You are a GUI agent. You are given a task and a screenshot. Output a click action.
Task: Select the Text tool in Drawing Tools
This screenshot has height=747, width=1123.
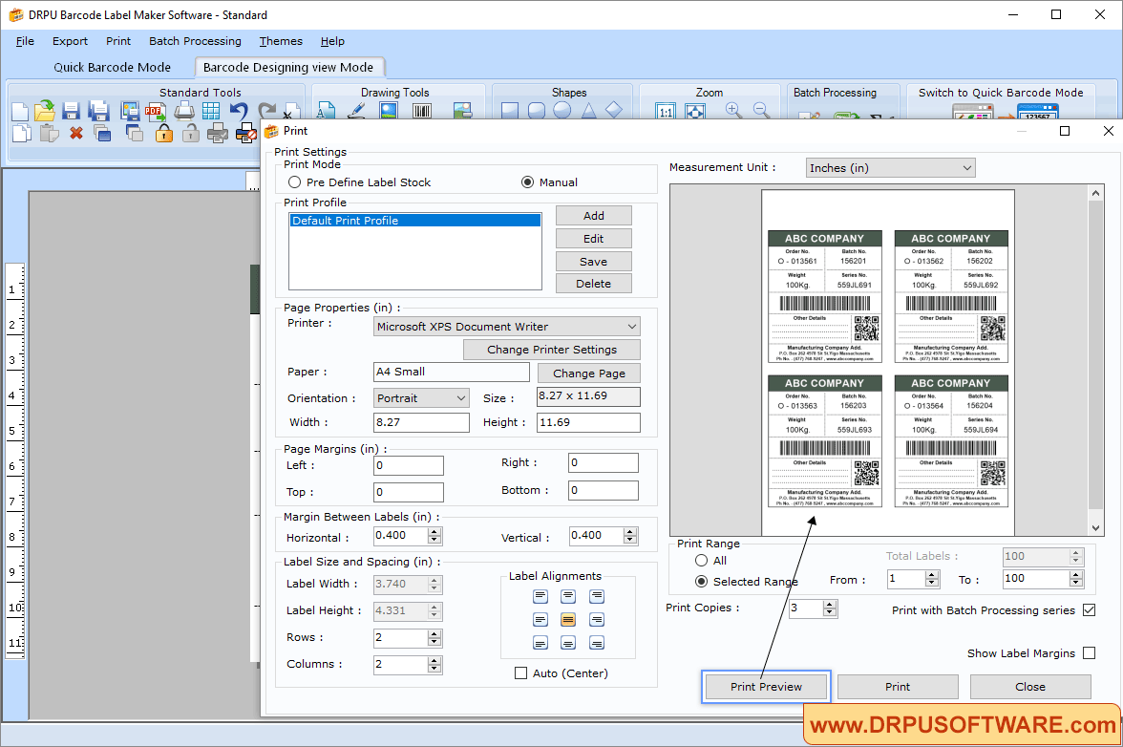(x=326, y=110)
